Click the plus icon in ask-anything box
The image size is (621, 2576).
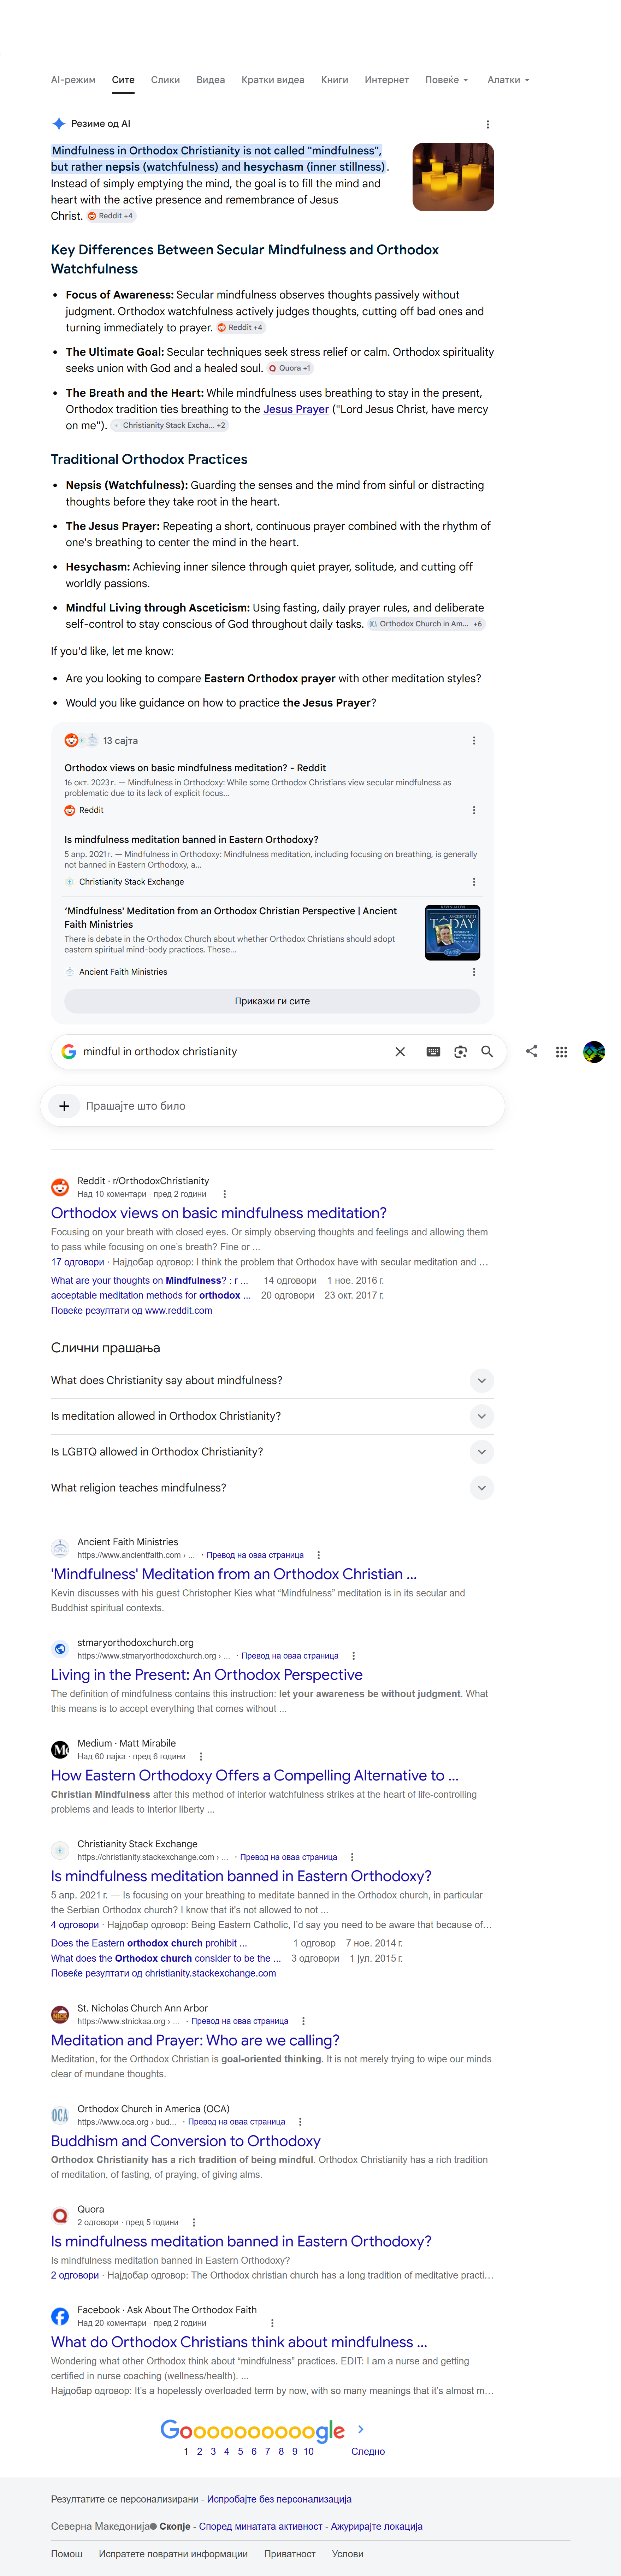click(64, 1106)
